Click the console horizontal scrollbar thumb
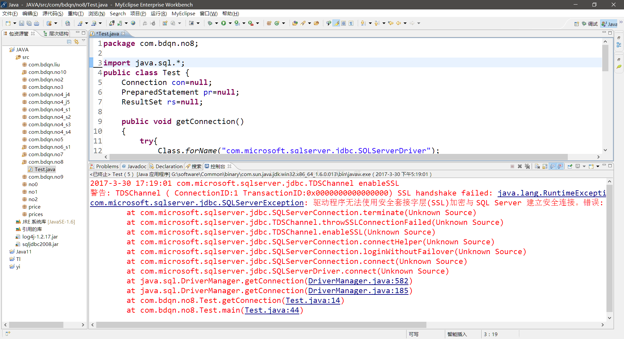Viewport: 624px width, 339px height. click(x=261, y=325)
